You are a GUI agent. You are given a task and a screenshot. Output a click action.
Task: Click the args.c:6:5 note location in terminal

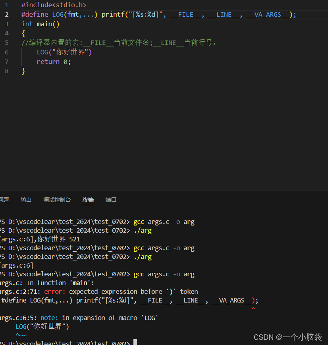click(x=18, y=318)
